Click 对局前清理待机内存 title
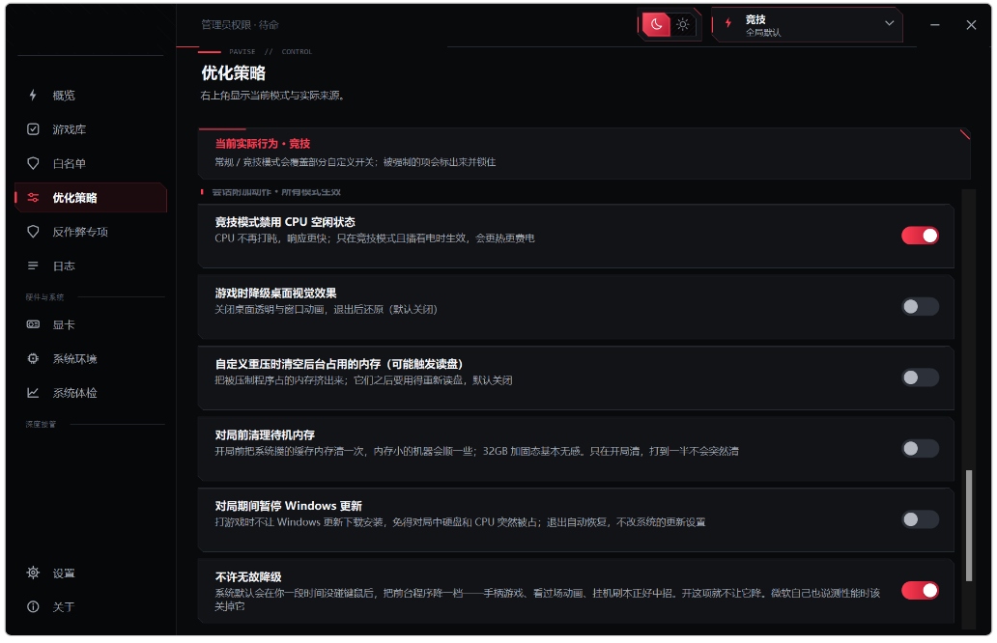The image size is (997, 643). [x=265, y=435]
